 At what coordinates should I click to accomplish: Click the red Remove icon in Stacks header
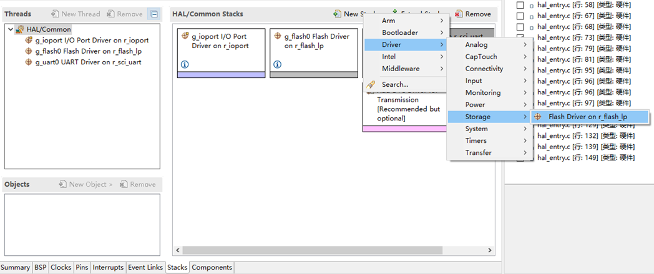459,14
